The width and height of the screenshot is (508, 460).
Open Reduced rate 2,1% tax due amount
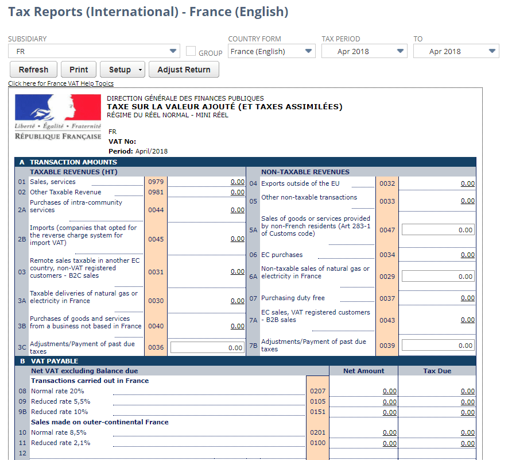467,443
